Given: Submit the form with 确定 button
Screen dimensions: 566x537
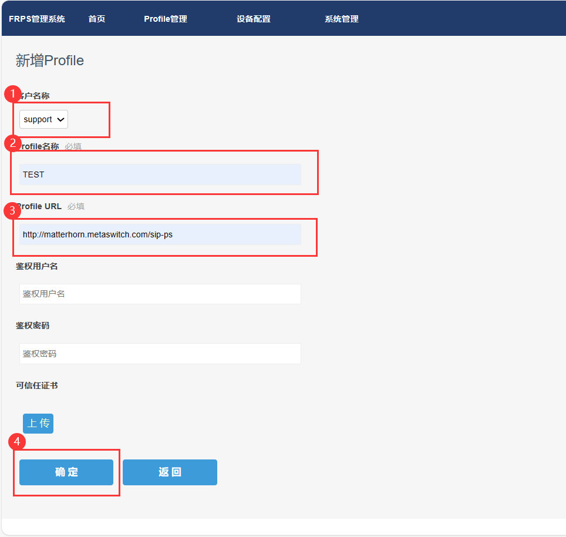Looking at the screenshot, I should click(x=66, y=472).
